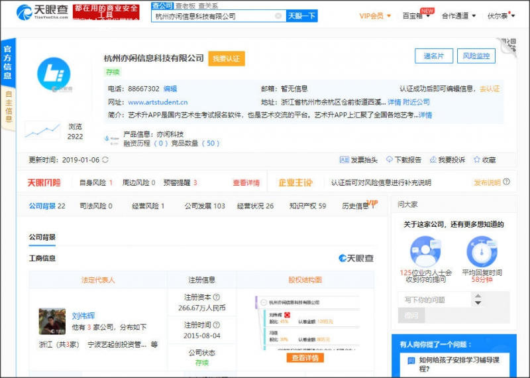Click 编辑 link next to phone number
Screen dimensions: 530x378
(x=170, y=89)
